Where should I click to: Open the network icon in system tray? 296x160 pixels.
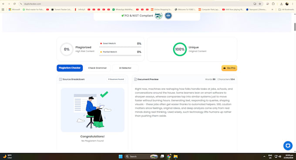pos(276,157)
